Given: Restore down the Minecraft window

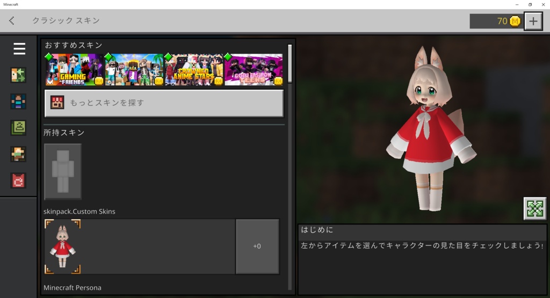Looking at the screenshot, I should pos(530,4).
